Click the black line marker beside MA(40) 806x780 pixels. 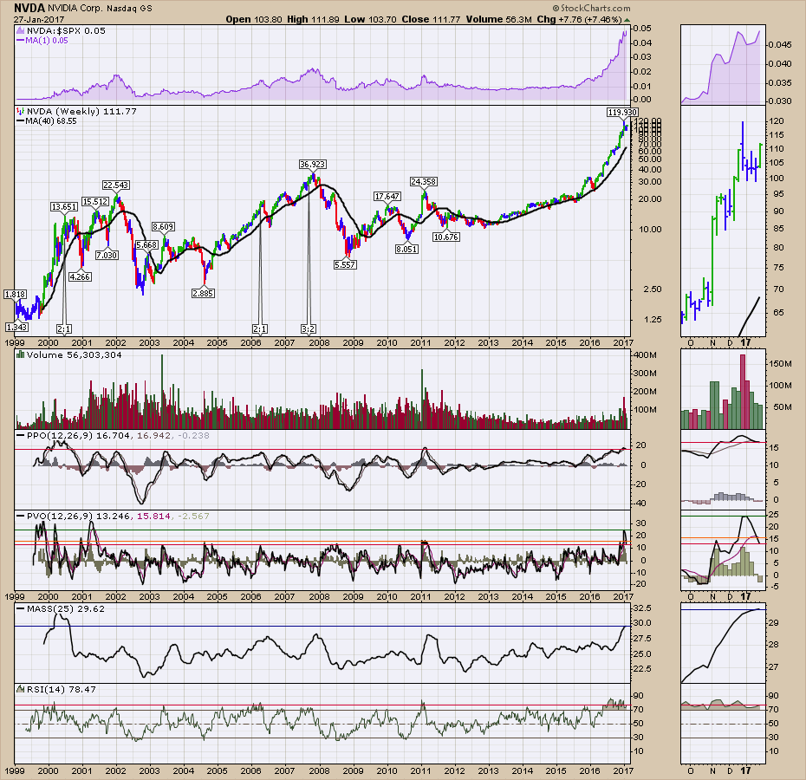click(21, 121)
